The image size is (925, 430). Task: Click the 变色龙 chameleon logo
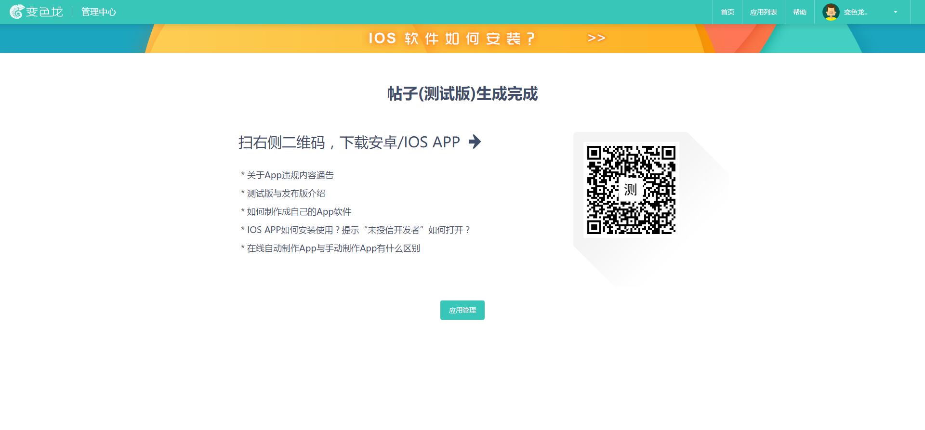36,12
